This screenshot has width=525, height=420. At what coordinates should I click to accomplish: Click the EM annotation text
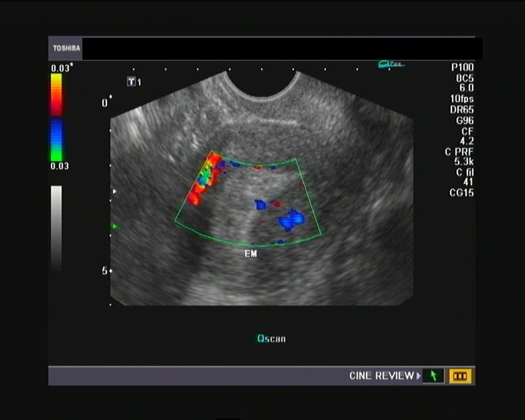tap(251, 254)
